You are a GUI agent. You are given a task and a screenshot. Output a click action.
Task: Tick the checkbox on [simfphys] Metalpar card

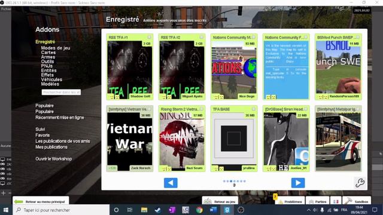[x=358, y=109]
